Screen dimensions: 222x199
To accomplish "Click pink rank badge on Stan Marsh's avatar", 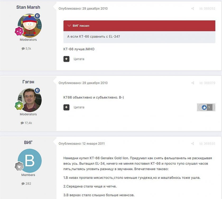I will (x=19, y=31).
